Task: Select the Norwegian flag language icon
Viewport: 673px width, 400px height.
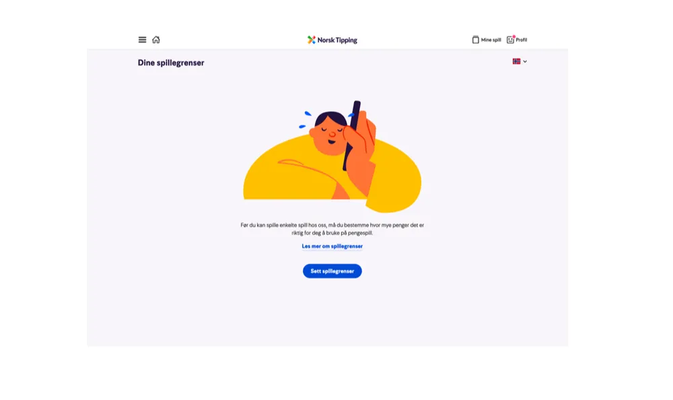Action: coord(516,61)
